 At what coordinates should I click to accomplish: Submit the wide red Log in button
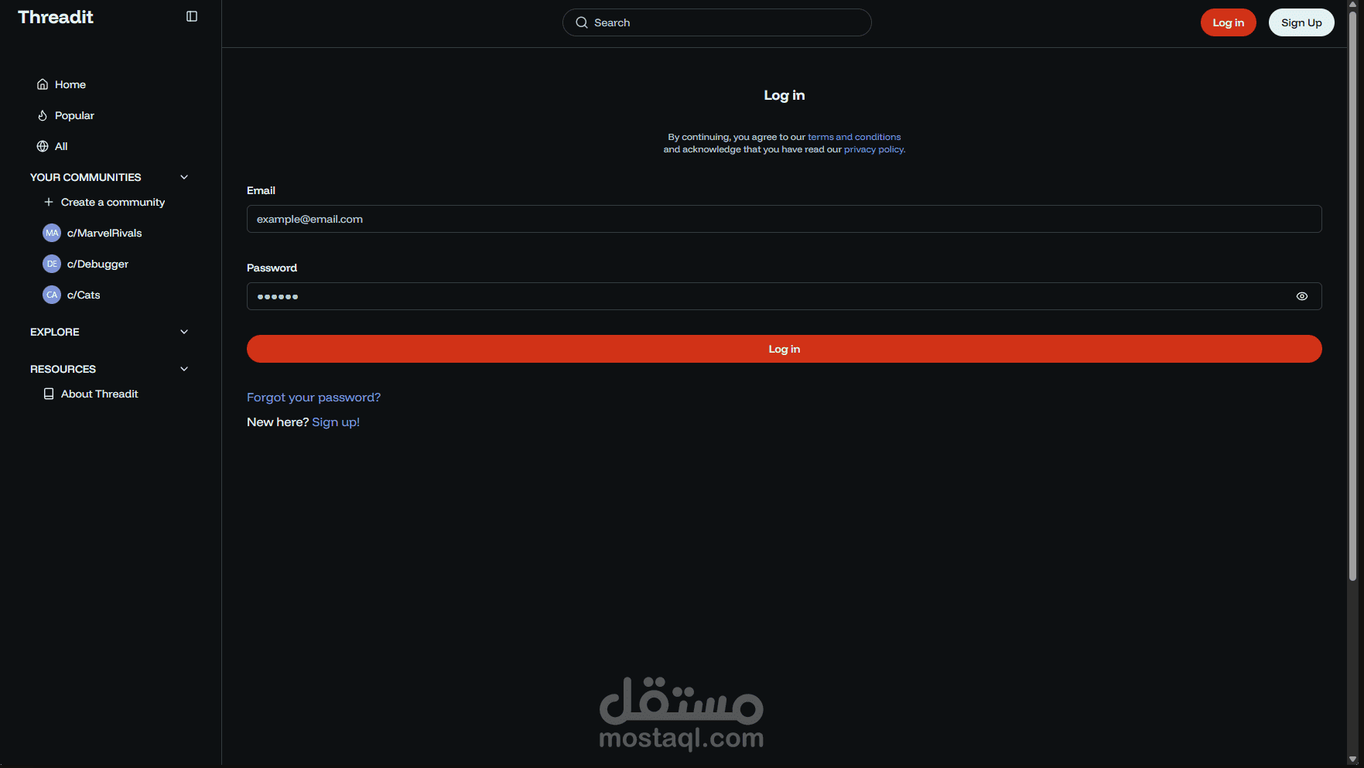point(785,349)
